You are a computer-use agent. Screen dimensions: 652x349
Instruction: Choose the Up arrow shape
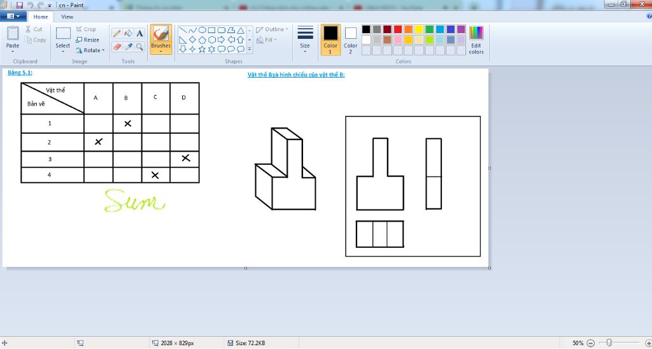240,40
